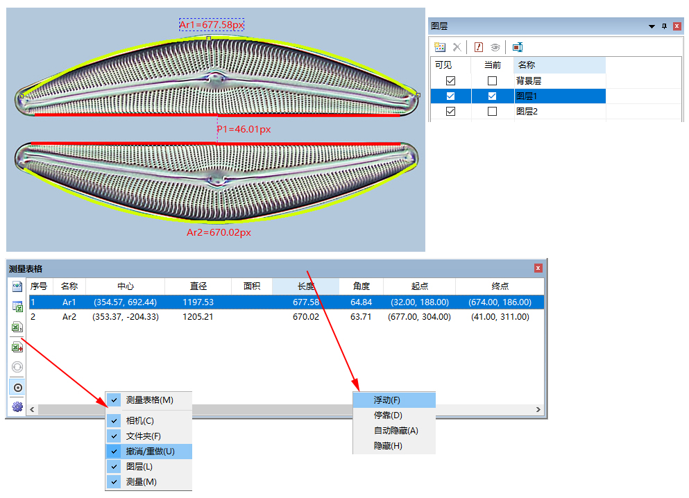The height and width of the screenshot is (498, 689).
Task: Click the new layer icon in 图层 toolbar
Action: tap(439, 47)
